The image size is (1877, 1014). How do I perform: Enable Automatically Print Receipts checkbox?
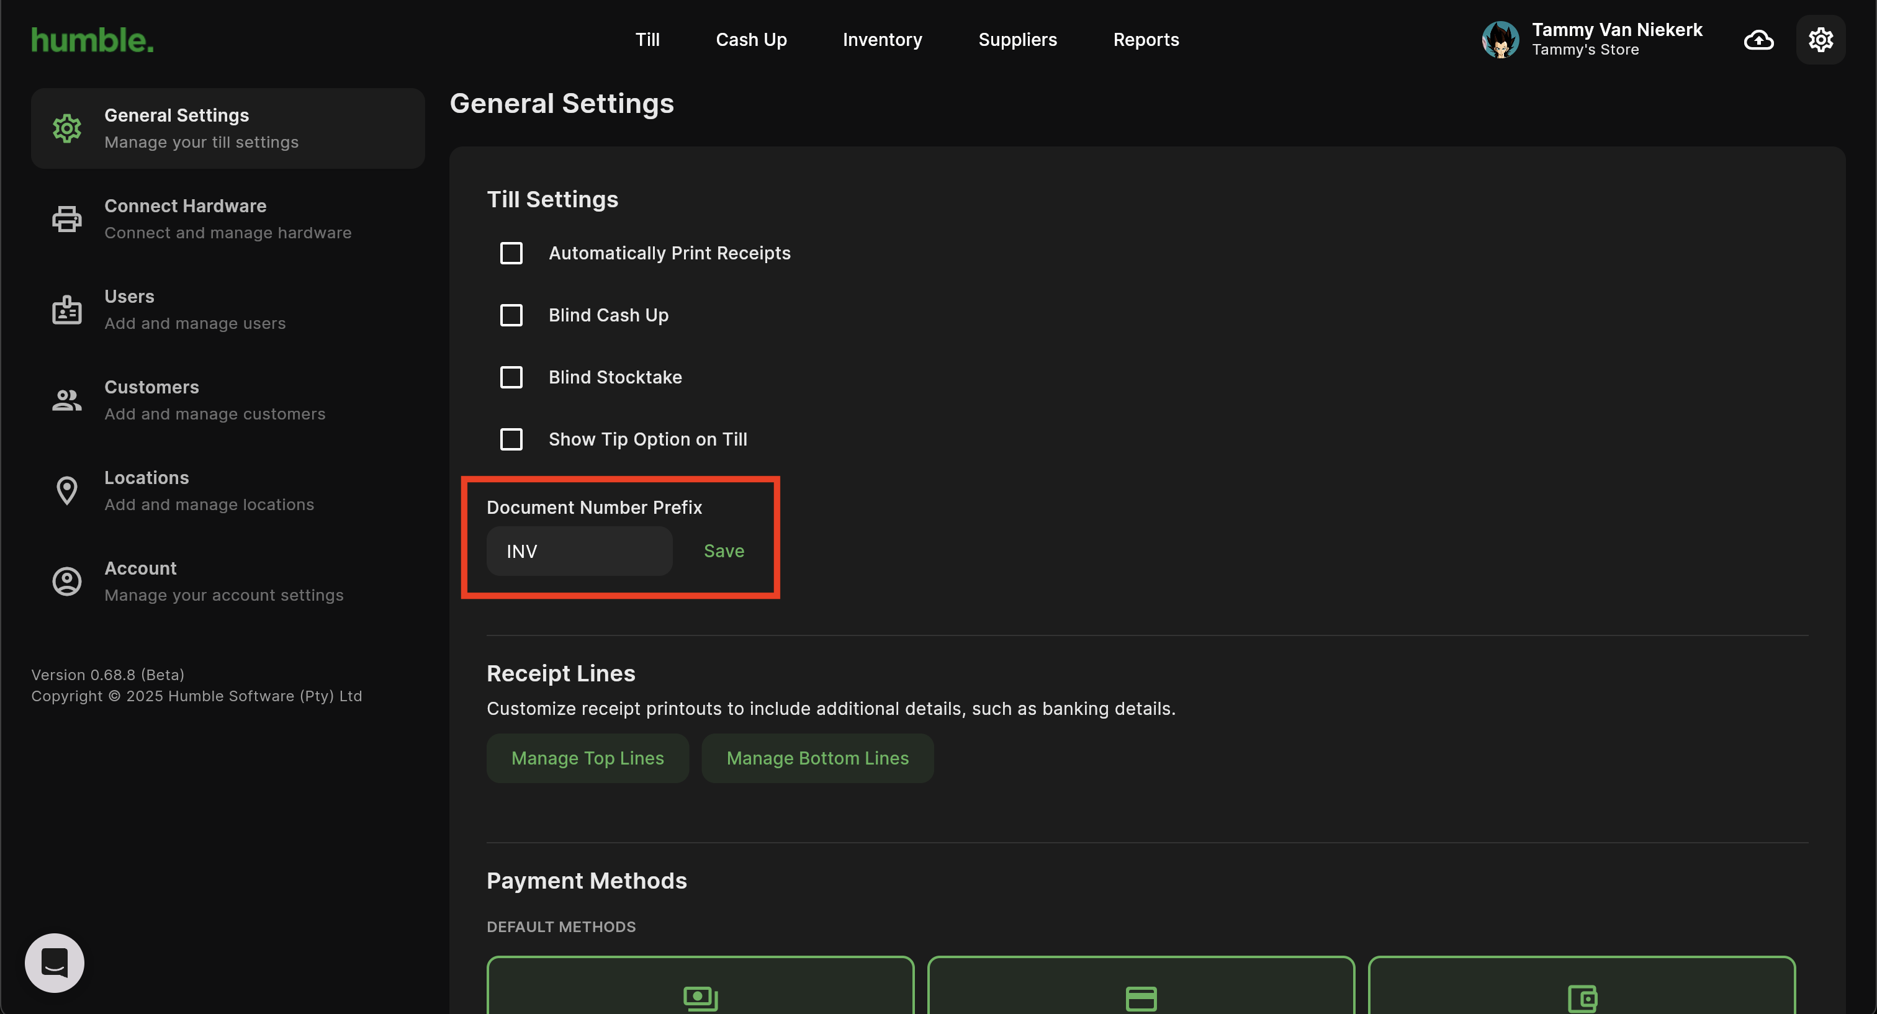click(511, 253)
